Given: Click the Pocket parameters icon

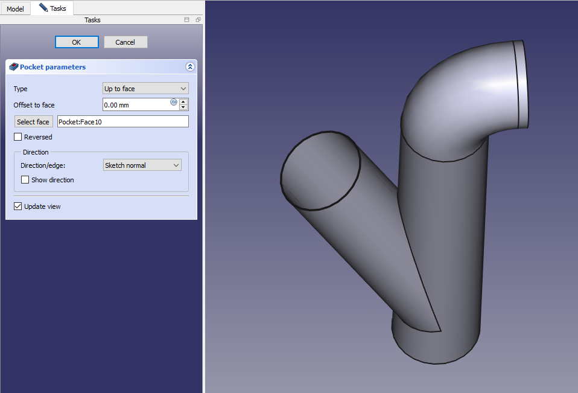Looking at the screenshot, I should tap(14, 67).
